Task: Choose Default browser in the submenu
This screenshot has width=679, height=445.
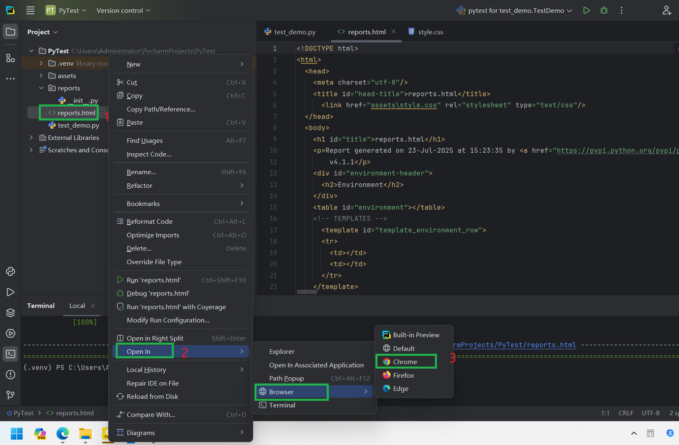Action: (x=414, y=348)
